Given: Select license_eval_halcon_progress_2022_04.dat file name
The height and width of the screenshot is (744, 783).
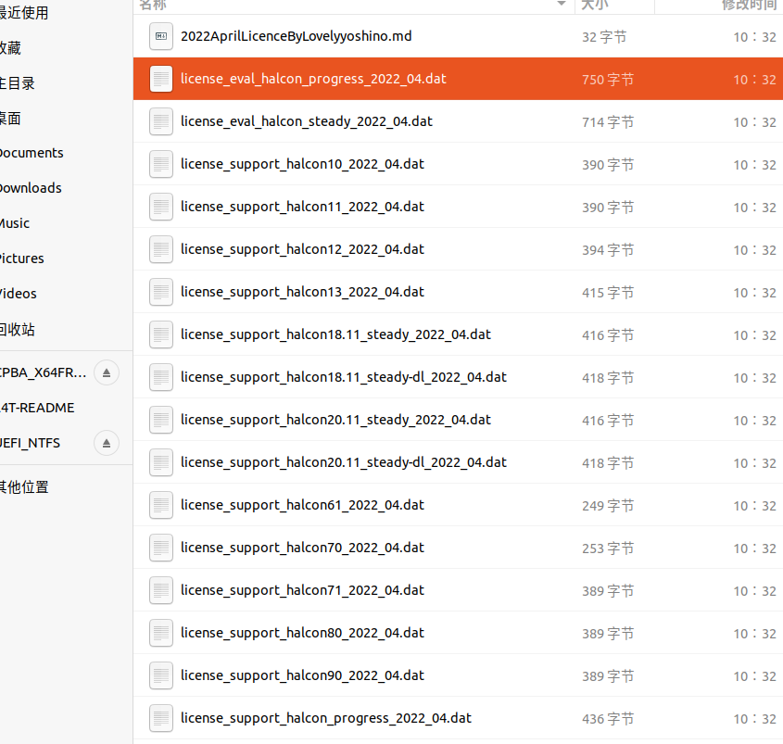Looking at the screenshot, I should (313, 79).
